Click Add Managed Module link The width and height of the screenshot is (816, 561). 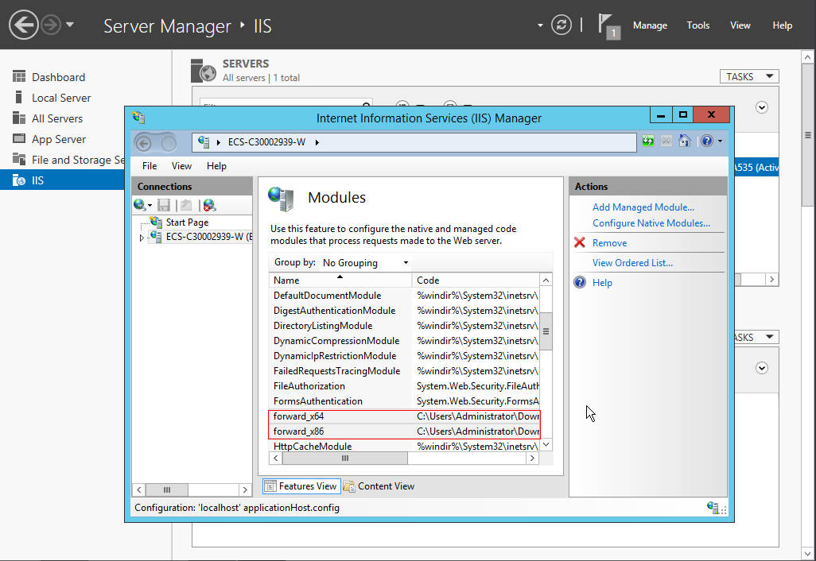(643, 207)
